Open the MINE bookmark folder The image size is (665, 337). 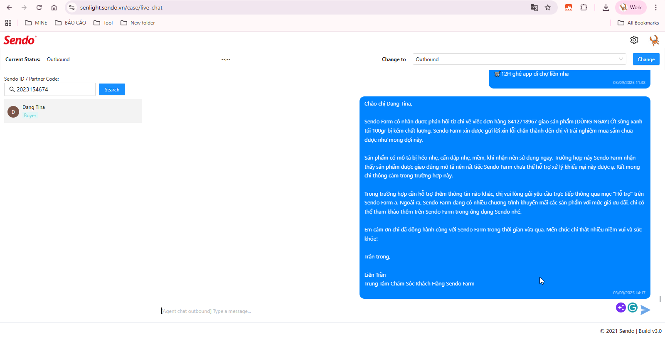point(36,23)
